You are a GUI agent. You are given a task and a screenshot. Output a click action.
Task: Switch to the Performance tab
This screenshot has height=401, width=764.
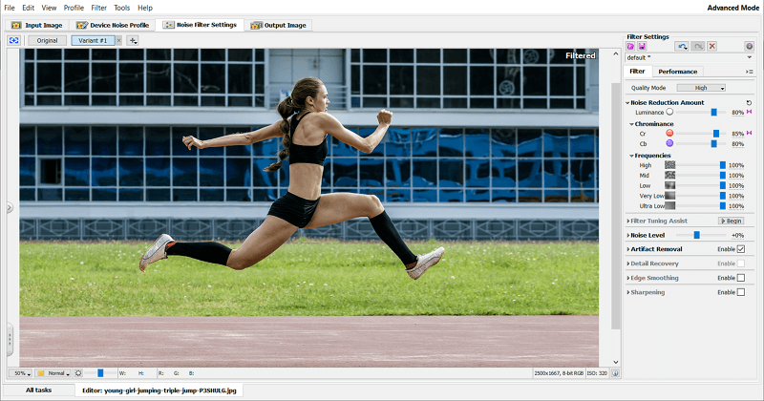tap(677, 72)
